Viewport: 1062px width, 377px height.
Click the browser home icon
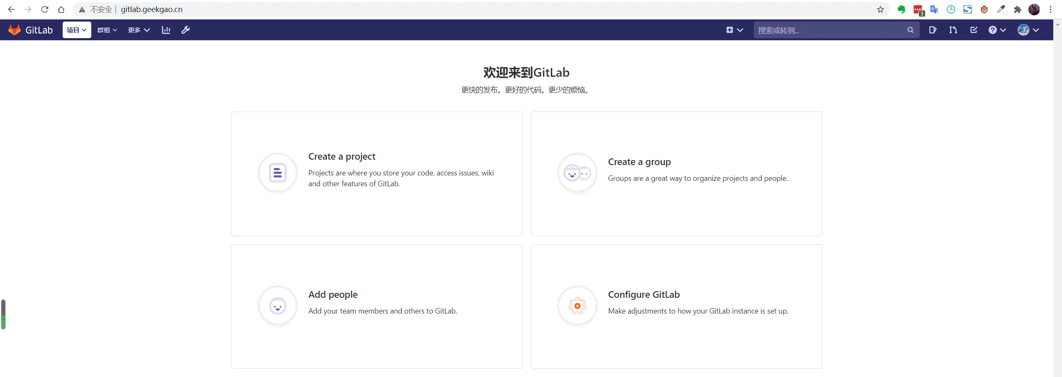61,9
